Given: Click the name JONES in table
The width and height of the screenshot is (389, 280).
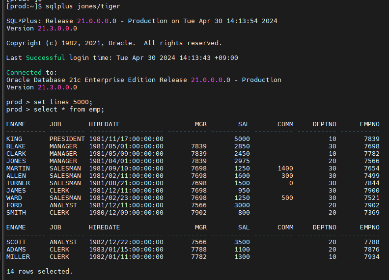Looking at the screenshot, I should pos(16,161).
